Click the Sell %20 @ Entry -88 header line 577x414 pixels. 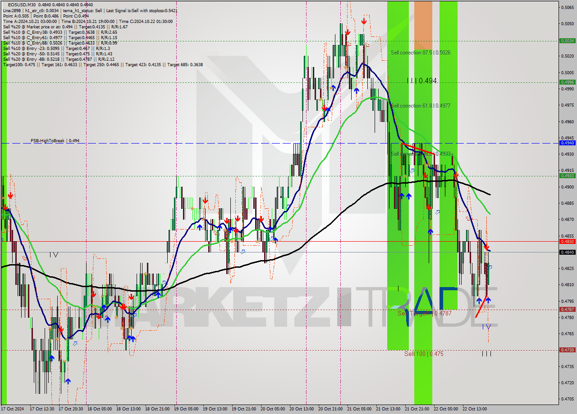59,59
